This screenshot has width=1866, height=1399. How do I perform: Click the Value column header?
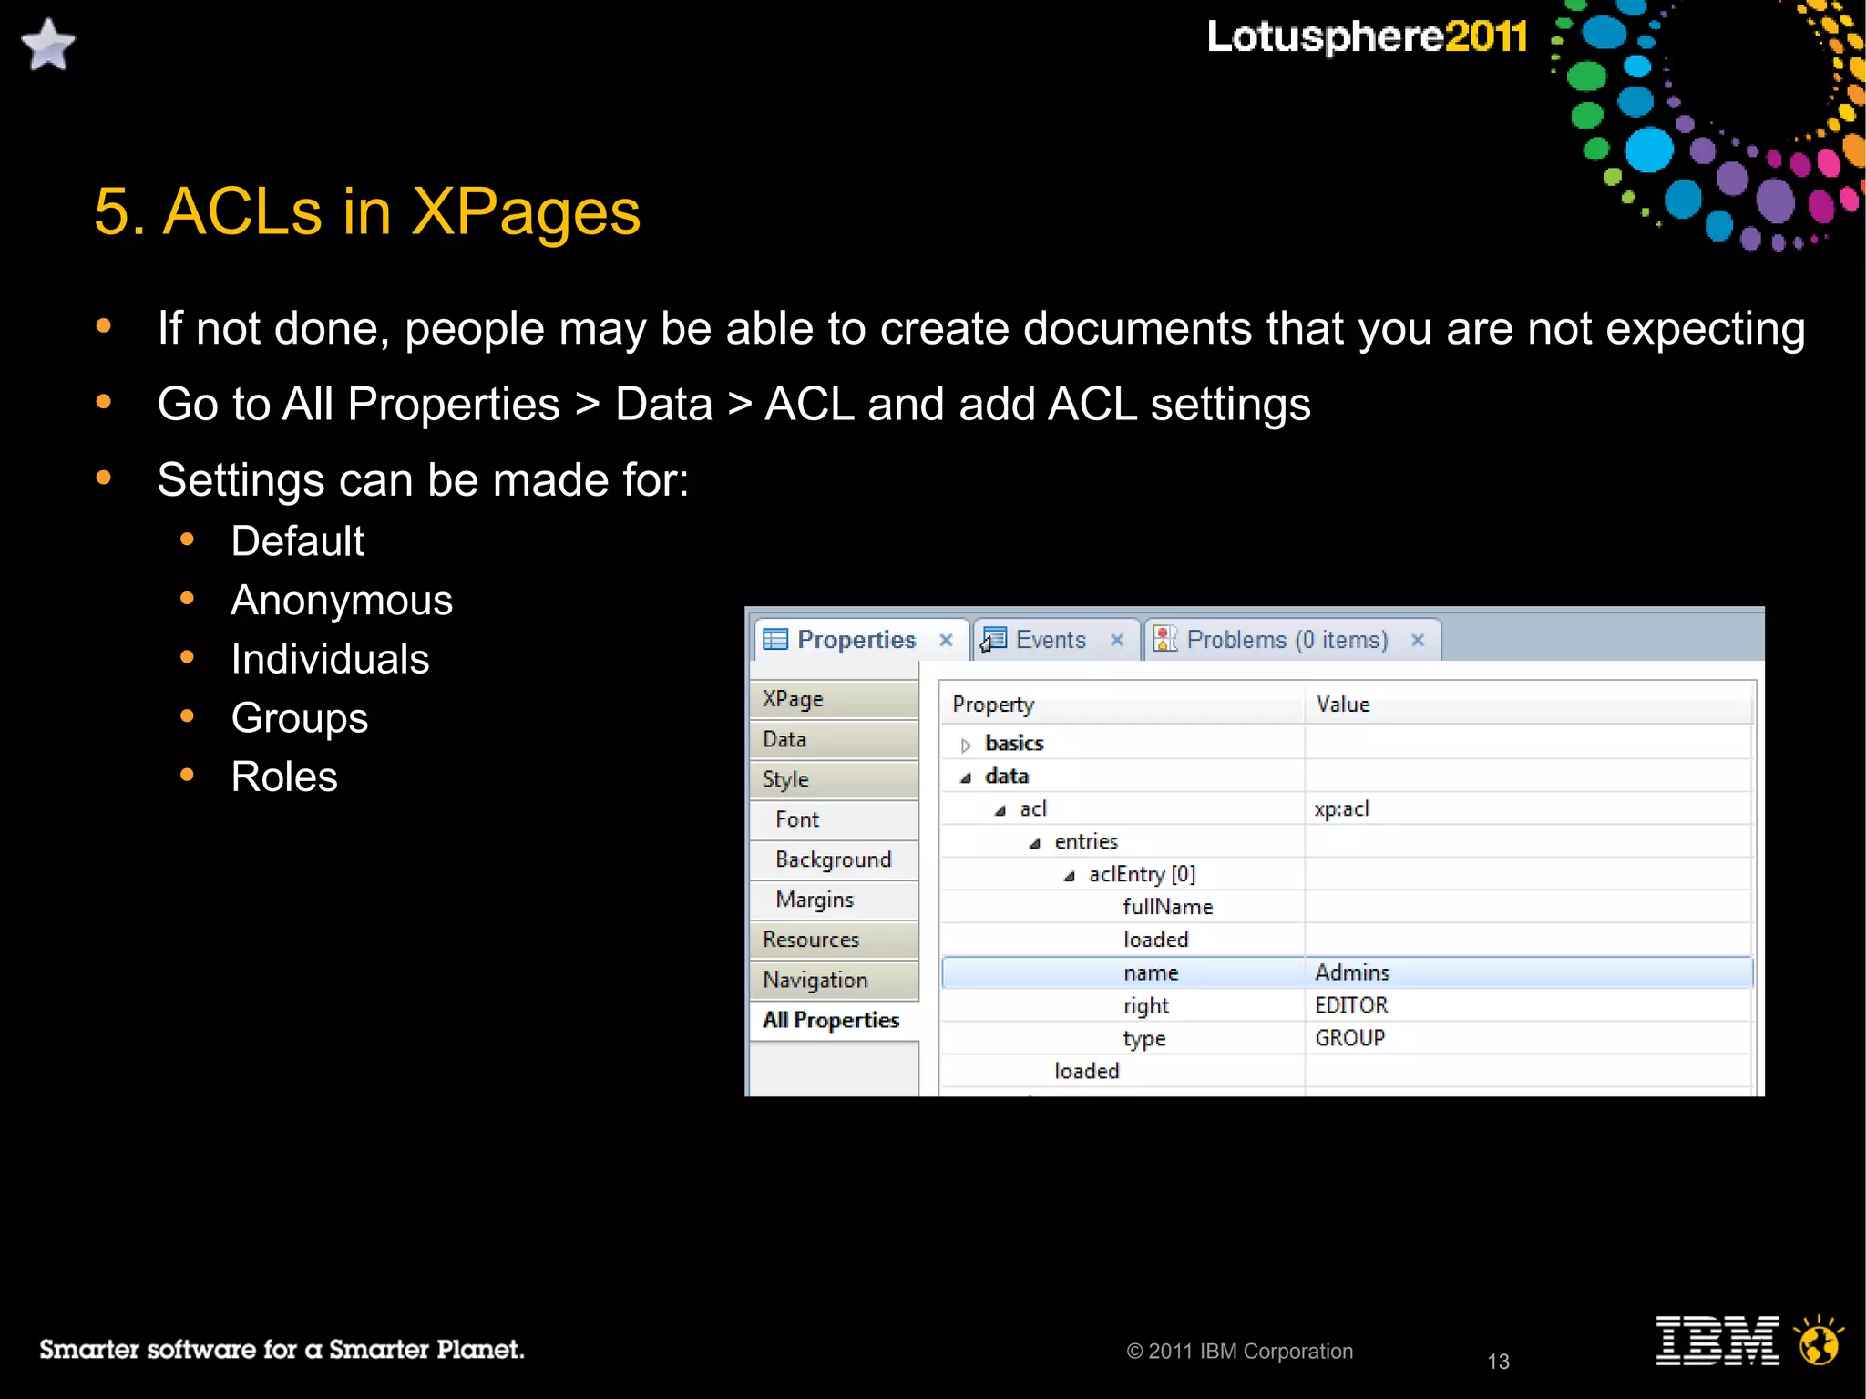click(x=1529, y=705)
